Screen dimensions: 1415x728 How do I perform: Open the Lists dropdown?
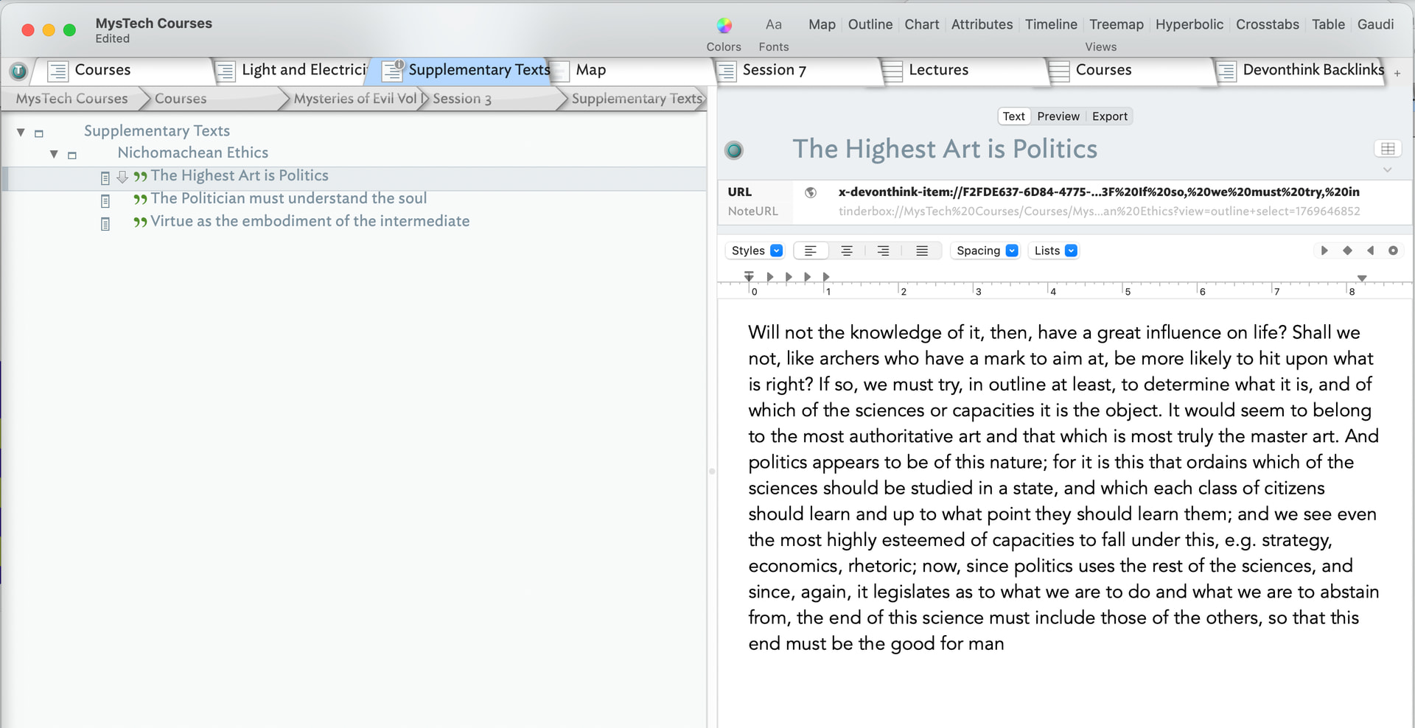[1055, 251]
